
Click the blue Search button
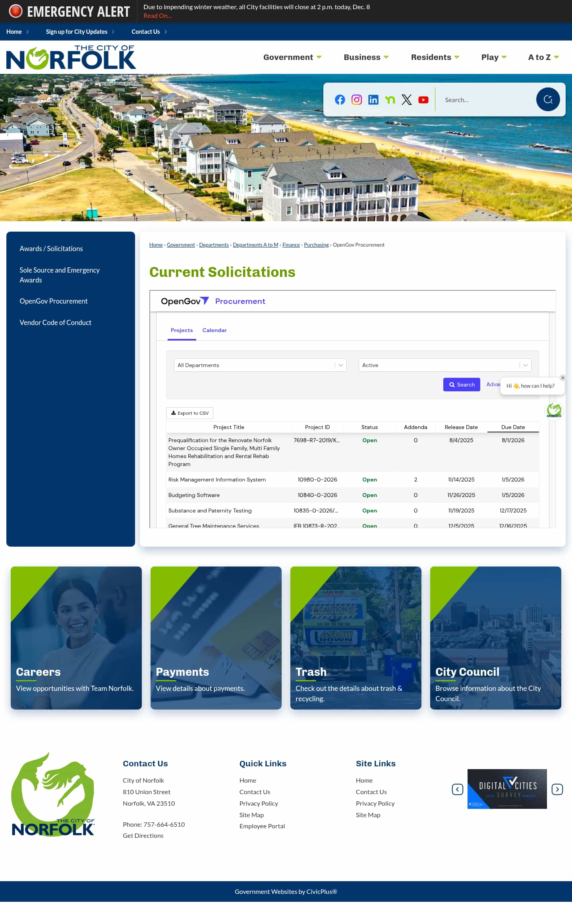[x=462, y=385]
